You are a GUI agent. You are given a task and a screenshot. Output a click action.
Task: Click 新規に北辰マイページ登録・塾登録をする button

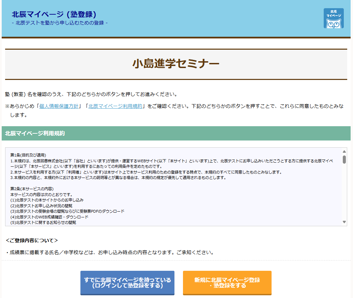click(x=227, y=283)
